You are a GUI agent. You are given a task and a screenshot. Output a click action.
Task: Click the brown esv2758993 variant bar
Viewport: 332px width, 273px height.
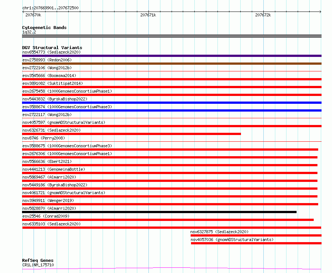click(x=172, y=64)
